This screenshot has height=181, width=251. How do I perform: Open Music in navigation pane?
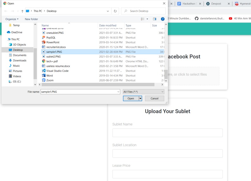(x=14, y=66)
